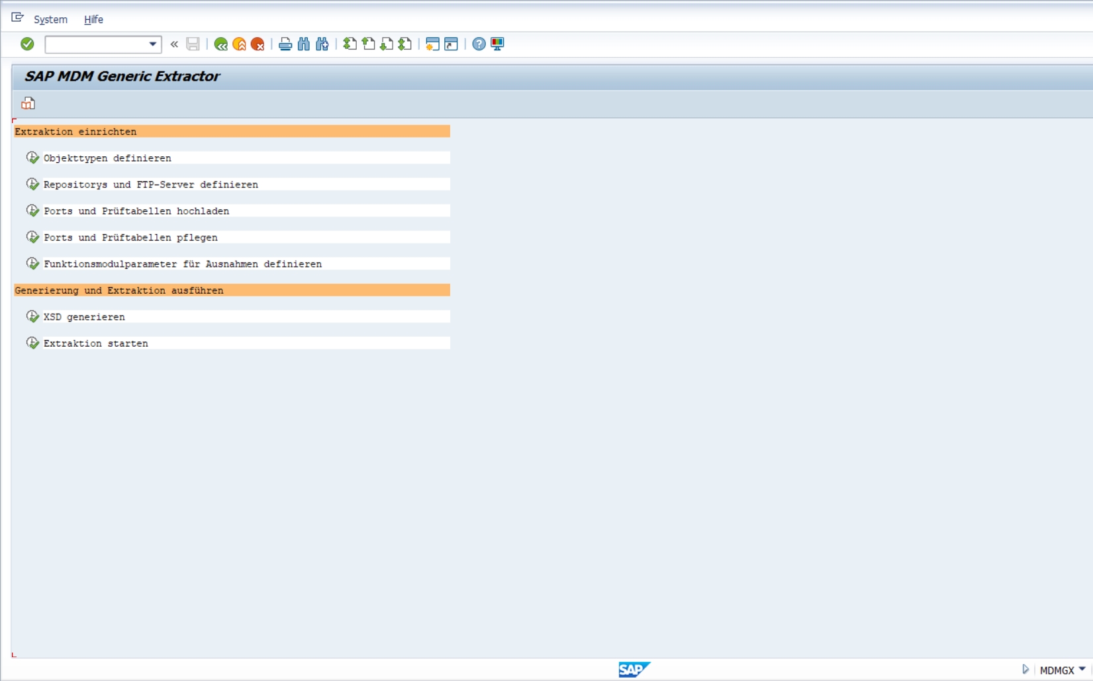
Task: Click the Save diskette icon
Action: (193, 44)
